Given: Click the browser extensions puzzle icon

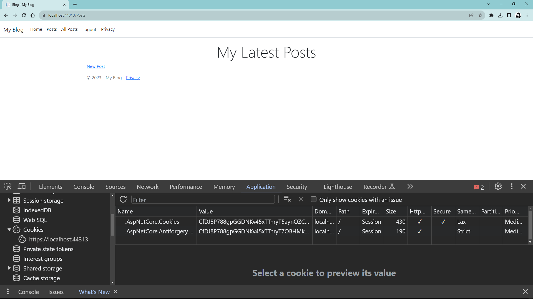Looking at the screenshot, I should point(491,15).
